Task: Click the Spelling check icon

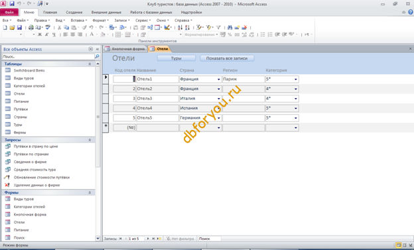Action: 48,27
